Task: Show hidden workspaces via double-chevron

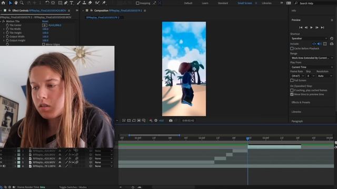Action: pos(282,3)
